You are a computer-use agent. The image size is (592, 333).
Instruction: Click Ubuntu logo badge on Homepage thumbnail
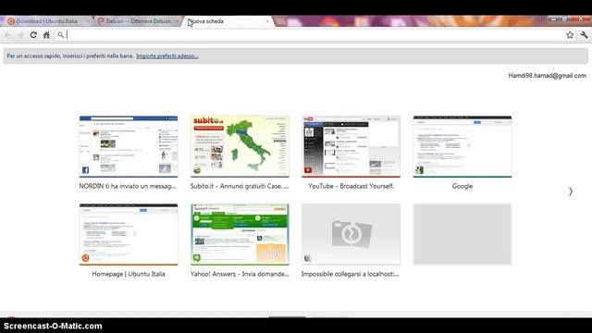click(x=86, y=258)
